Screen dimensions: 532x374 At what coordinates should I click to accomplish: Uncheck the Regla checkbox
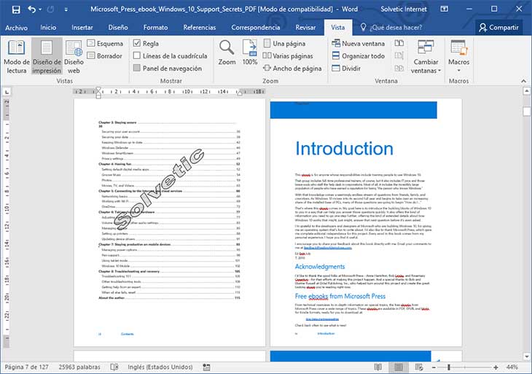(137, 43)
